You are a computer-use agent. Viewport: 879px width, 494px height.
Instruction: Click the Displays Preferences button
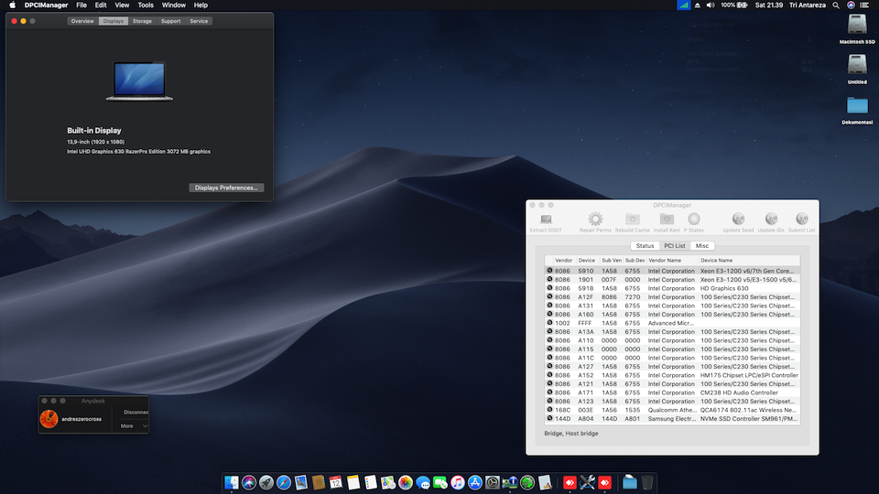[226, 188]
